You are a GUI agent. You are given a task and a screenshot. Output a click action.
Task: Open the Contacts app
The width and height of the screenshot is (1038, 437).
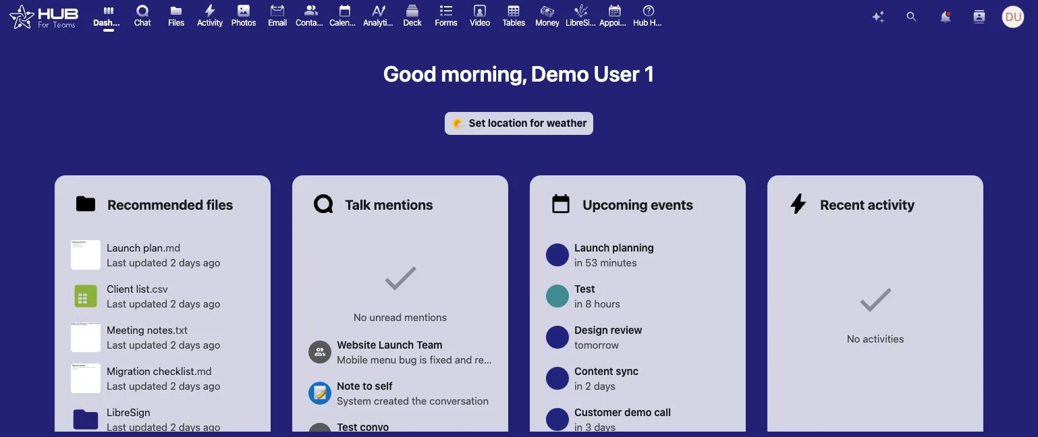pos(310,16)
